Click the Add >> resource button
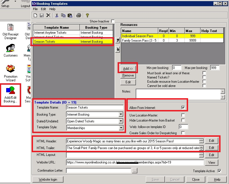 [128, 69]
